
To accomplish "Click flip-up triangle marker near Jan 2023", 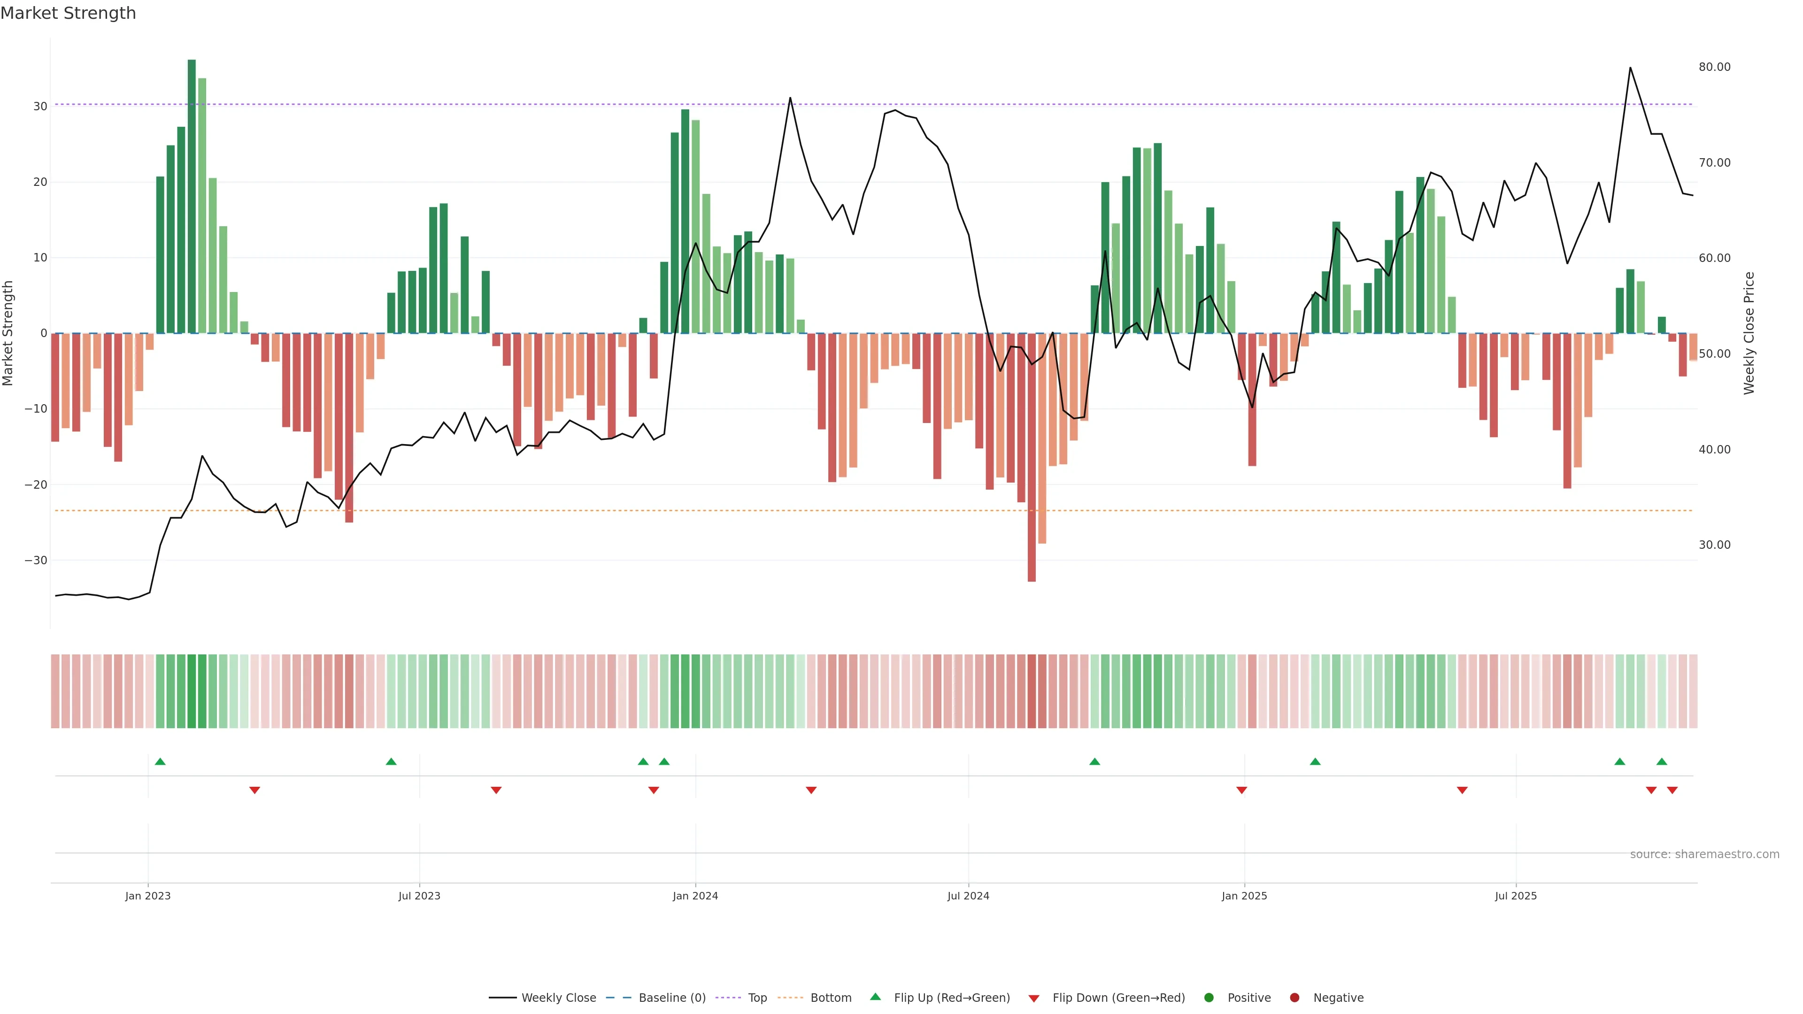I will click(160, 761).
